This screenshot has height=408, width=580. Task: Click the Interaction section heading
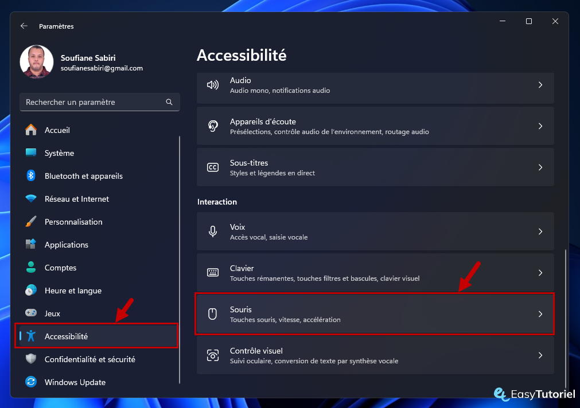click(217, 202)
